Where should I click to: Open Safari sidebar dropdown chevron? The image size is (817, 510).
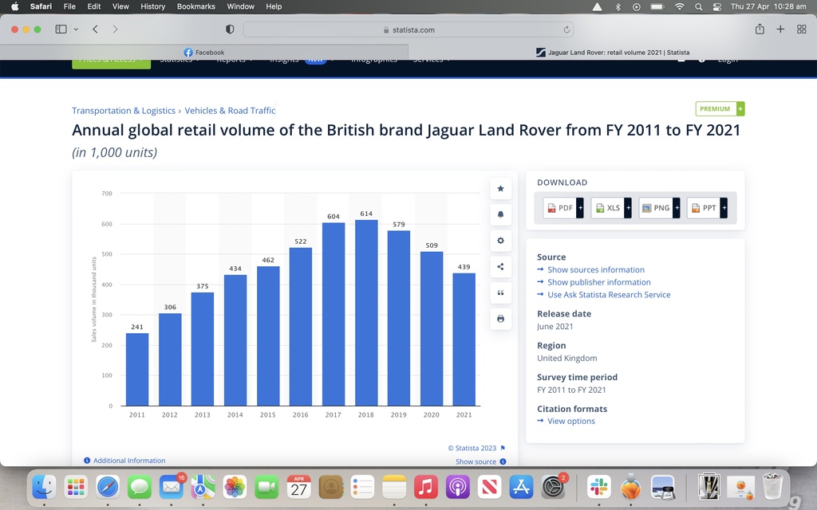[76, 29]
